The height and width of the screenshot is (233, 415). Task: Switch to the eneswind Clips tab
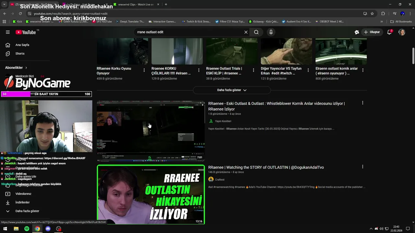point(136,5)
